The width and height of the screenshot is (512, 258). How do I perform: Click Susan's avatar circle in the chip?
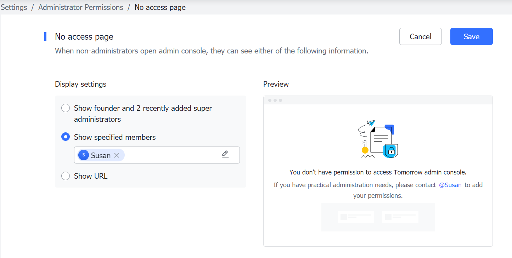pyautogui.click(x=84, y=155)
